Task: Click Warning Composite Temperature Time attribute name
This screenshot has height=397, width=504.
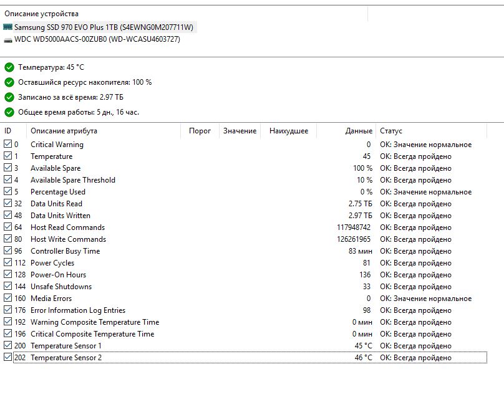Action: 95,322
